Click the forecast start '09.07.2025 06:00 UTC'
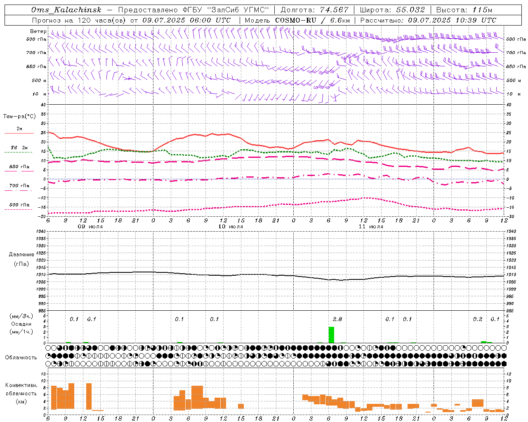The image size is (528, 422). (186, 20)
